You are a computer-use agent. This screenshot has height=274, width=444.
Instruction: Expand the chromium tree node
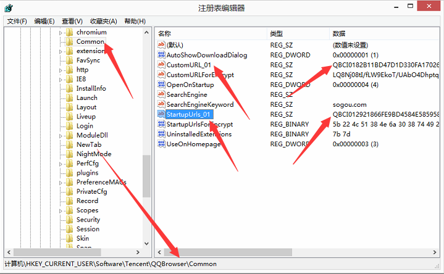tap(61, 33)
